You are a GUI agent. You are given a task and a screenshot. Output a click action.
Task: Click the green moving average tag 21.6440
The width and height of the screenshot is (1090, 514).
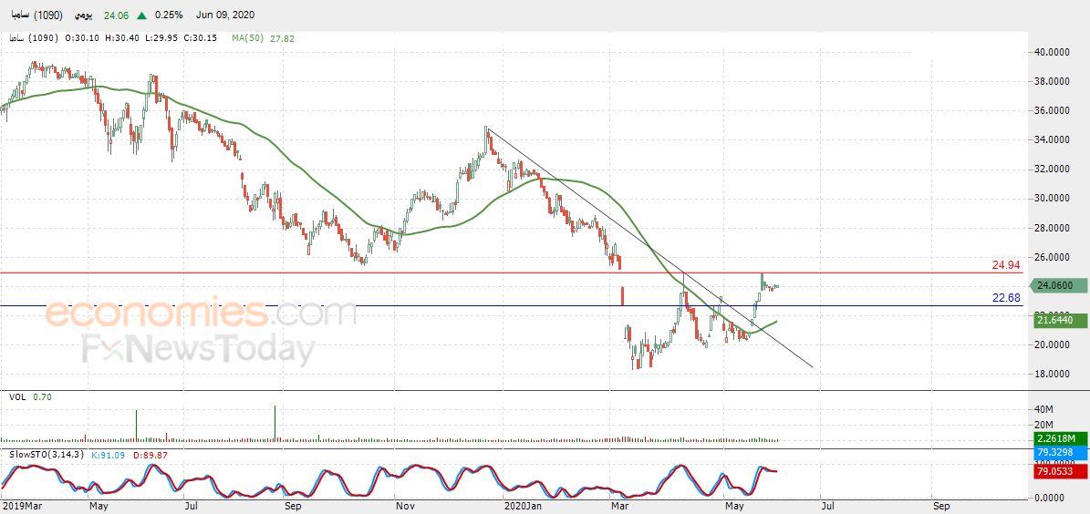(1055, 322)
